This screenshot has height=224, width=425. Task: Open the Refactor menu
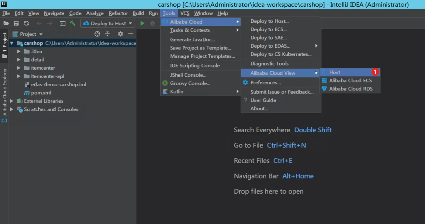point(118,13)
